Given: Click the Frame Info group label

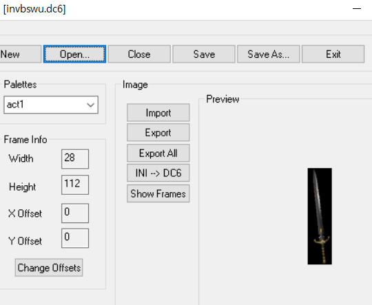Looking at the screenshot, I should [25, 140].
